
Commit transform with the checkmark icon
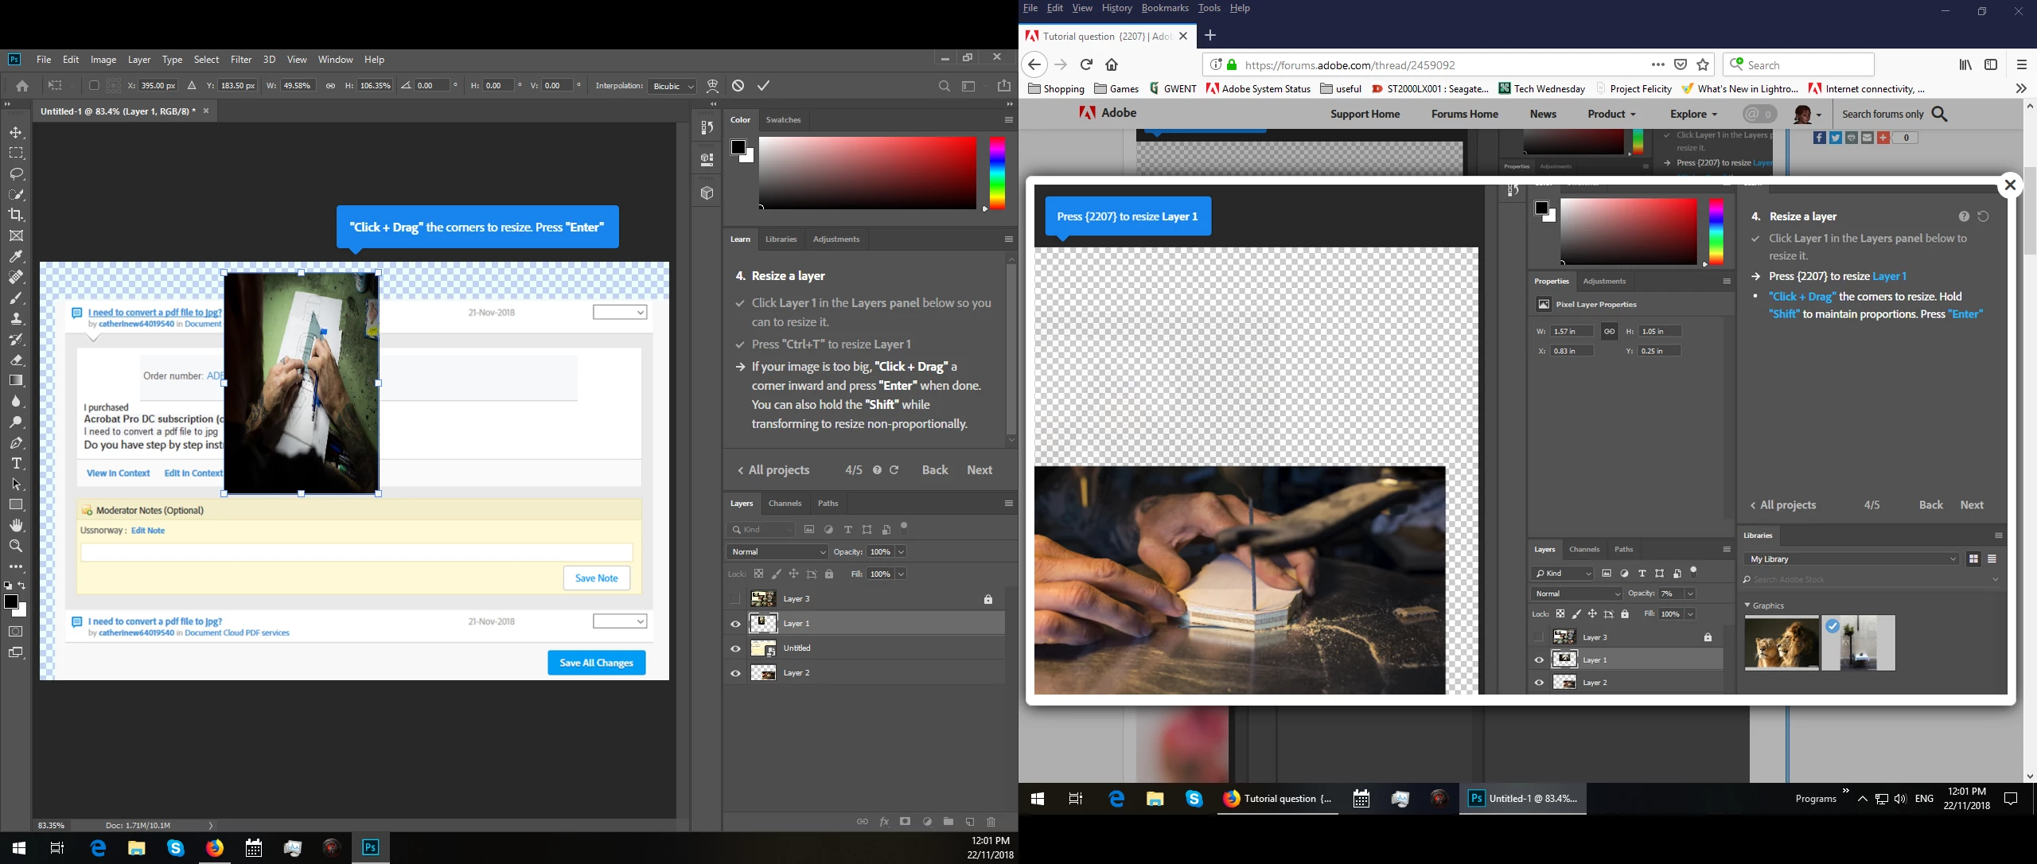pyautogui.click(x=763, y=86)
